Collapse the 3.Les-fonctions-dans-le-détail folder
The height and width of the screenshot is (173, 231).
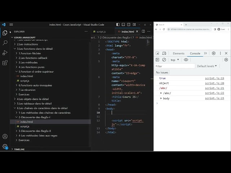click(35, 49)
